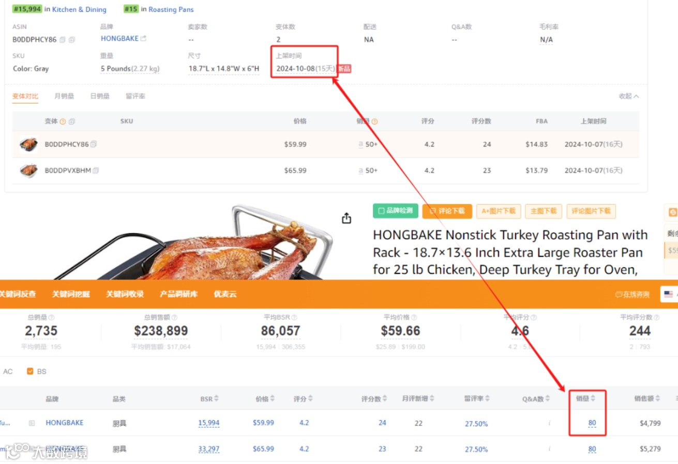Open the Roasting Pans category link
The image size is (678, 464).
(171, 9)
